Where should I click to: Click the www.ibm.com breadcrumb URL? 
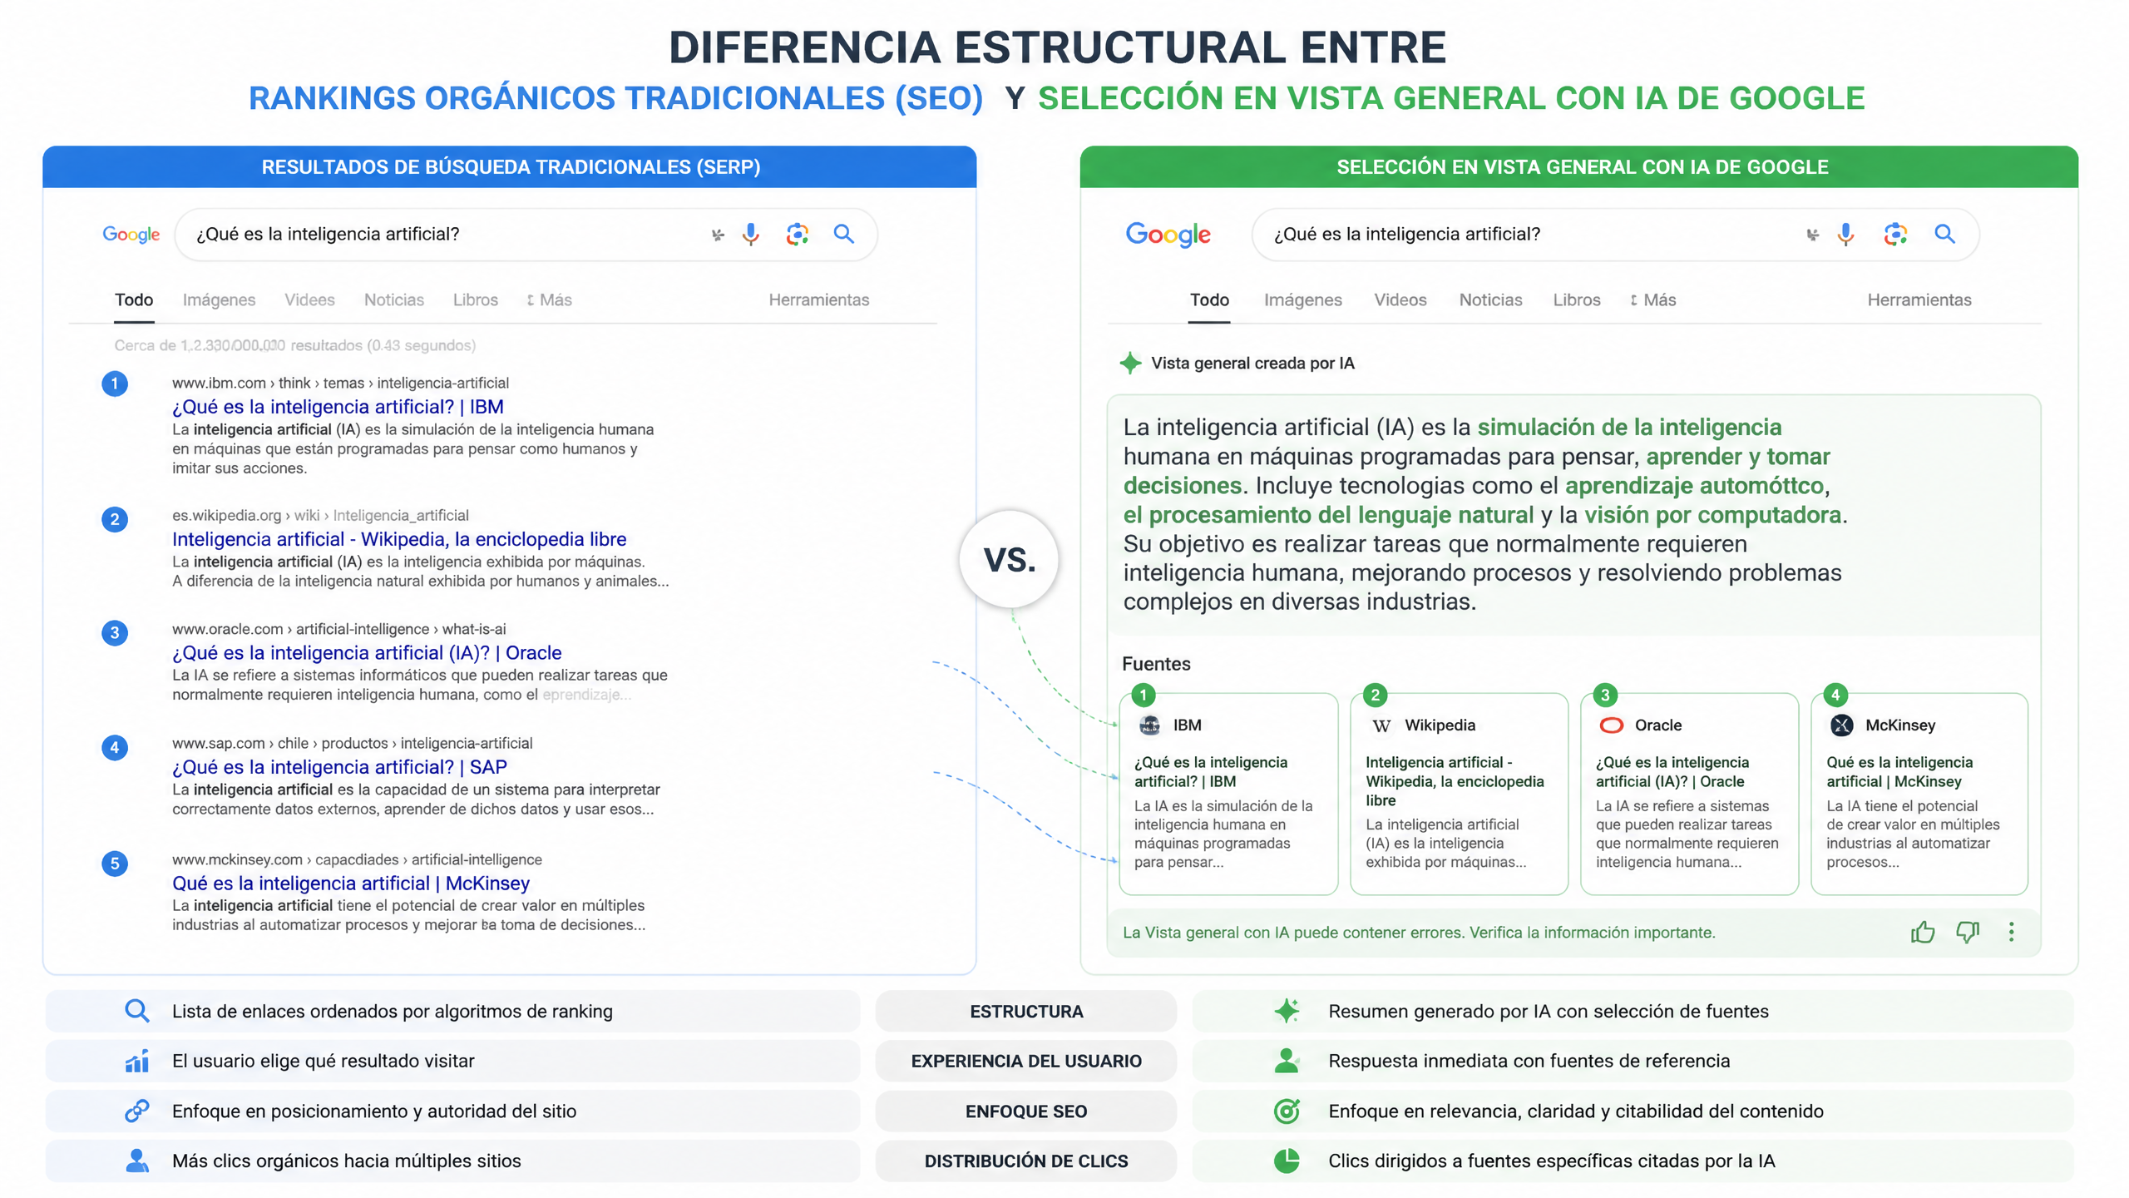(x=340, y=384)
